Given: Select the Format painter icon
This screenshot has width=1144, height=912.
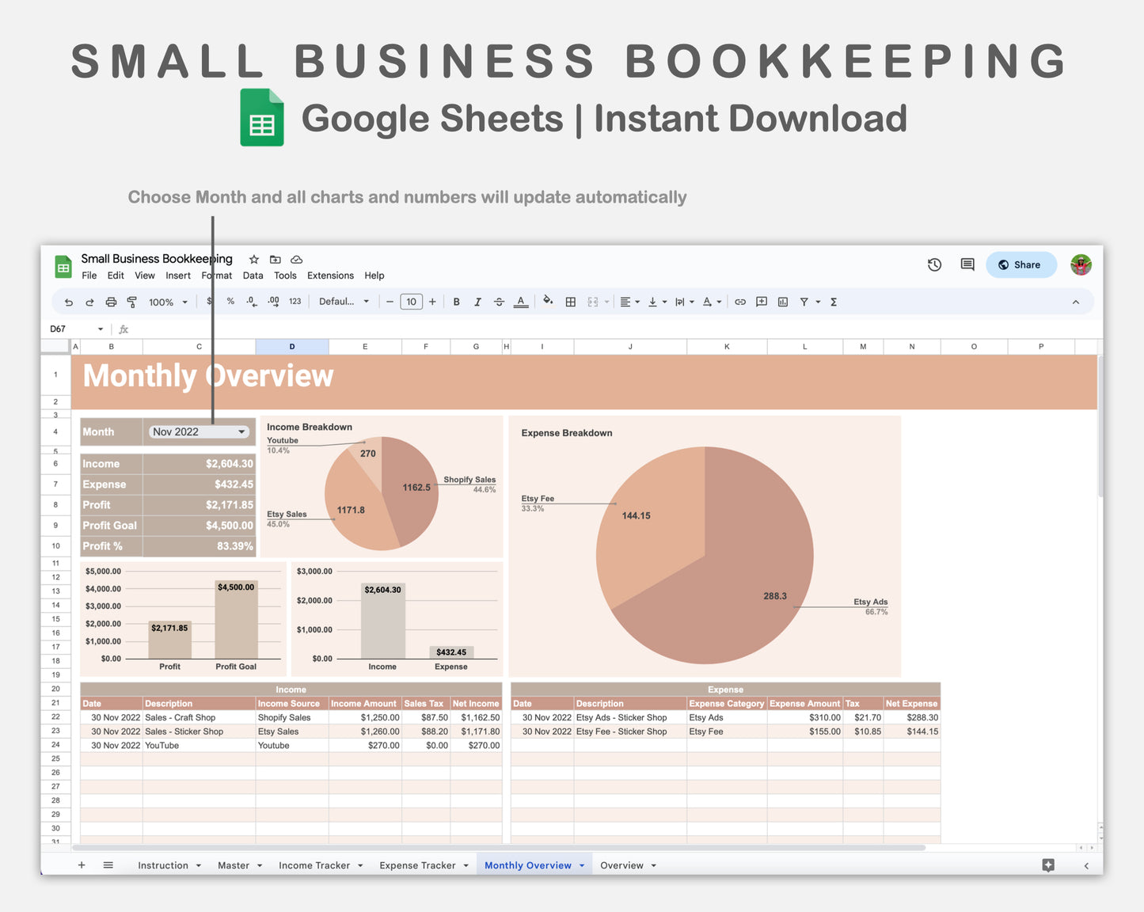Looking at the screenshot, I should coord(131,302).
